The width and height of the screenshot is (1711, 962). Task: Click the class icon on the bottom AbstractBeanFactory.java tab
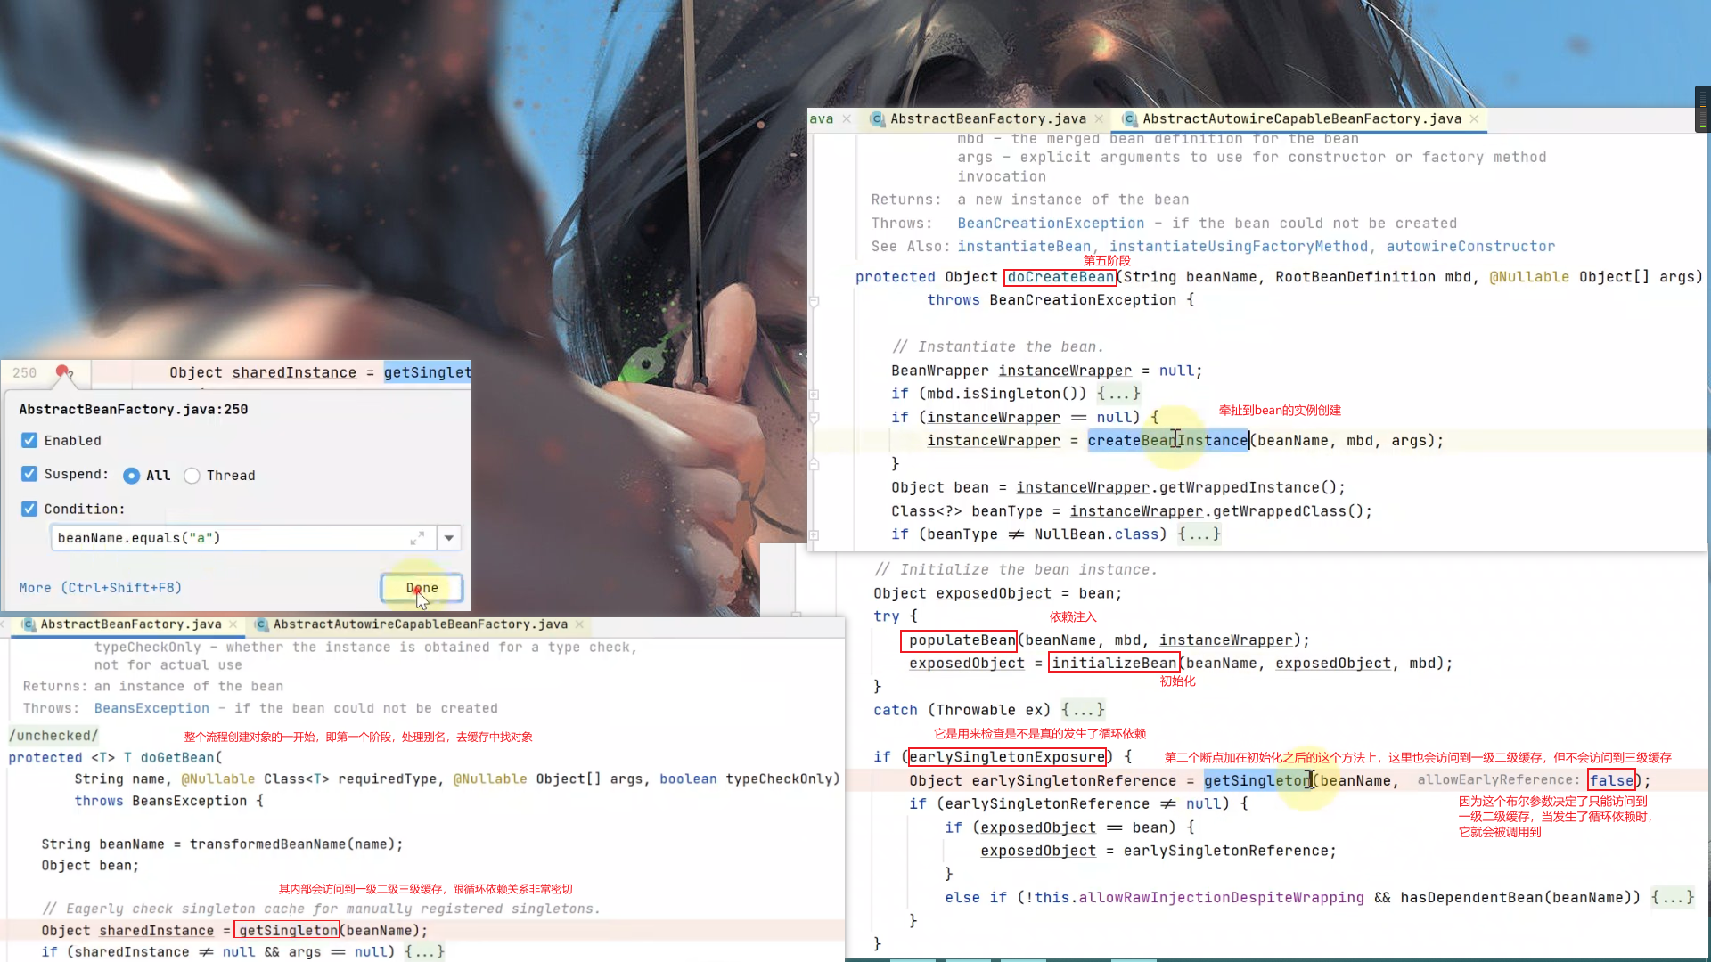(x=29, y=624)
